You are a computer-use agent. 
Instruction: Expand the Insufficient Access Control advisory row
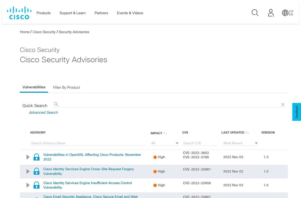(x=28, y=185)
